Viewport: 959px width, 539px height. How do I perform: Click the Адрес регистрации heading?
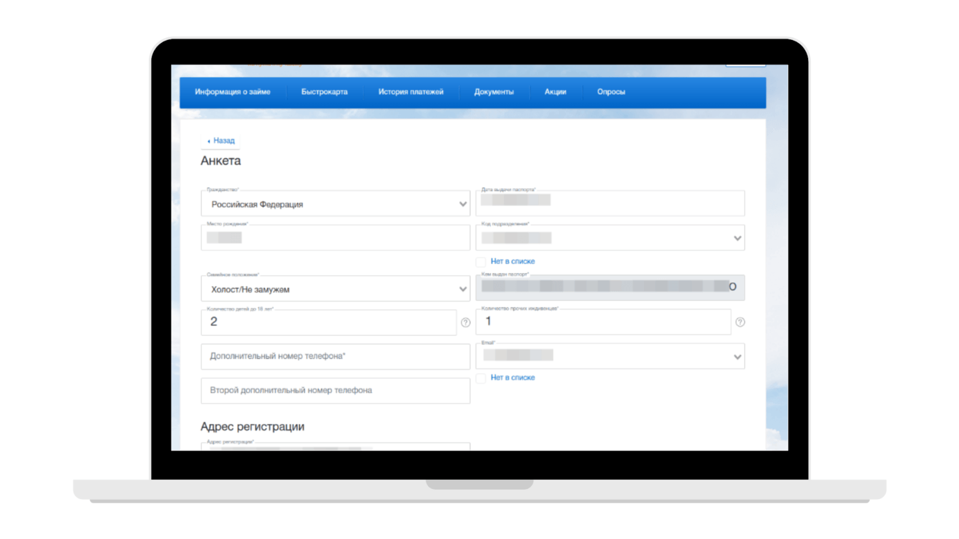[252, 427]
